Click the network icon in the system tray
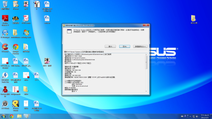The height and width of the screenshot is (119, 212). pos(194,116)
